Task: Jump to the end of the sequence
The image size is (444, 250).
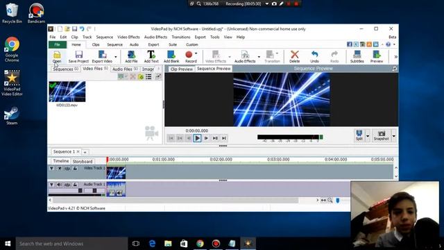Action: click(223, 138)
